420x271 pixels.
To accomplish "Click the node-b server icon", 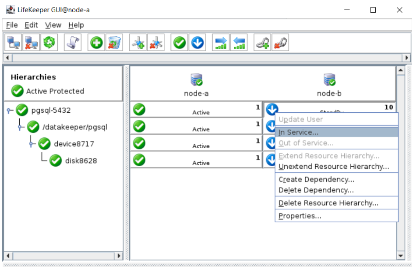I will pos(329,80).
